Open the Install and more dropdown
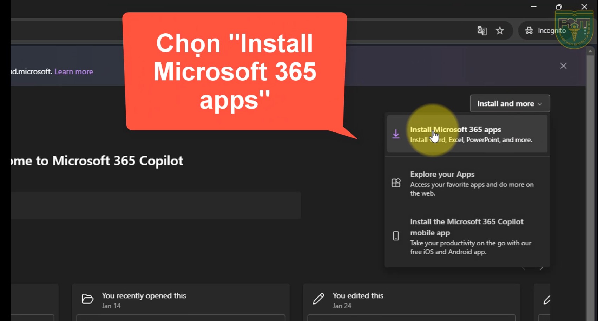The width and height of the screenshot is (598, 321). pyautogui.click(x=510, y=104)
